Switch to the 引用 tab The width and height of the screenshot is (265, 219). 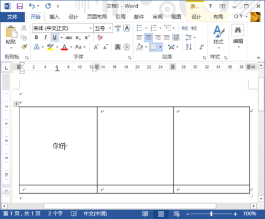(x=120, y=17)
